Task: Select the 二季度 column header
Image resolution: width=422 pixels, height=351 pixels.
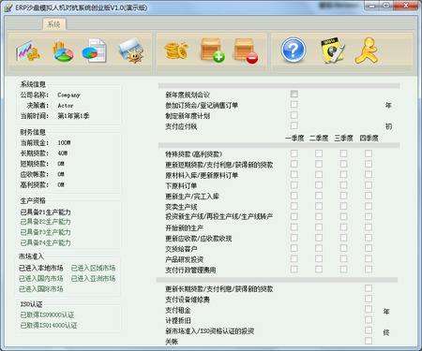Action: [319, 138]
